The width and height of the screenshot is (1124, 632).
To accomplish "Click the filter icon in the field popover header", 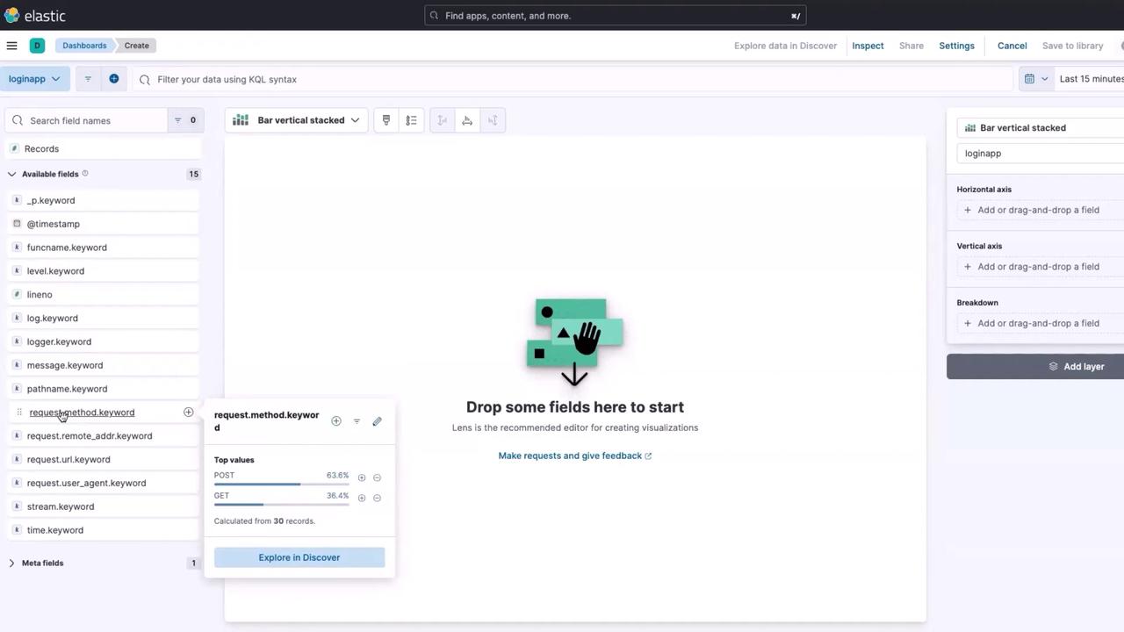I will tap(357, 421).
